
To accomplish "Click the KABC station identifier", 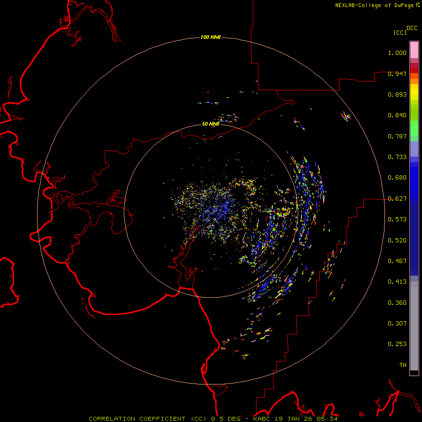I will point(262,419).
